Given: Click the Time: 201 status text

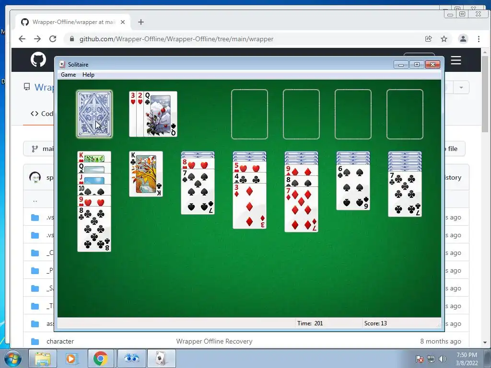Looking at the screenshot, I should (310, 323).
